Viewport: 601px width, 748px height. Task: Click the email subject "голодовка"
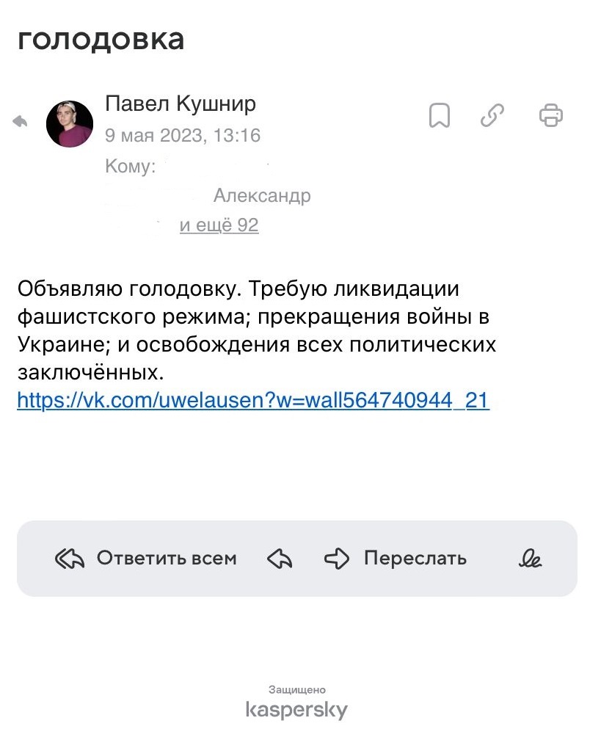point(101,39)
